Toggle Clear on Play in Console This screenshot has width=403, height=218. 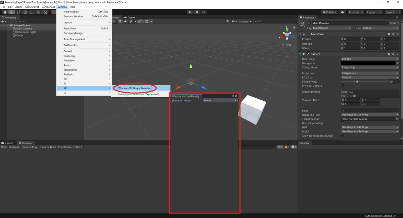tap(30, 147)
